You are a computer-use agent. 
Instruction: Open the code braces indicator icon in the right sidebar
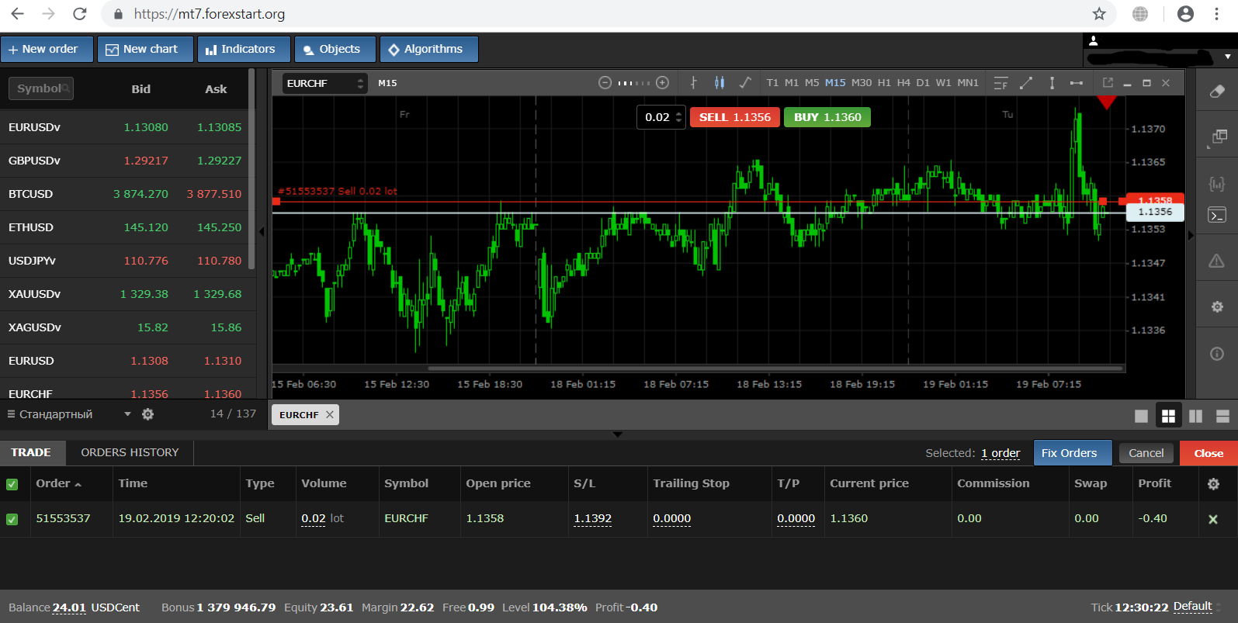click(1217, 184)
